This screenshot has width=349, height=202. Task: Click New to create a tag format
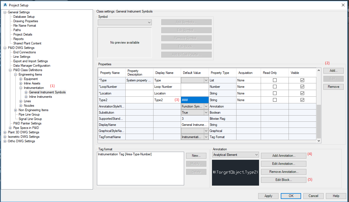click(196, 156)
